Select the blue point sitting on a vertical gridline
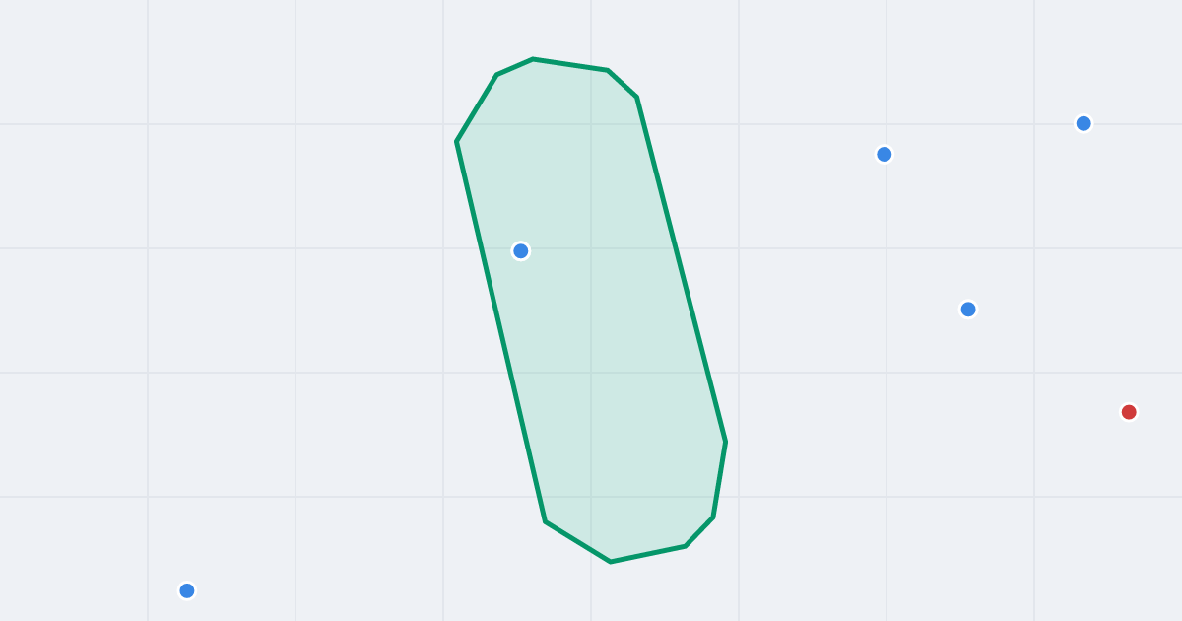This screenshot has height=621, width=1182. click(x=885, y=154)
